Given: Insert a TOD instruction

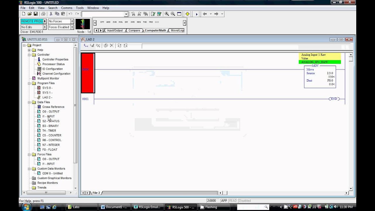Looking at the screenshot, I should click(145, 22).
